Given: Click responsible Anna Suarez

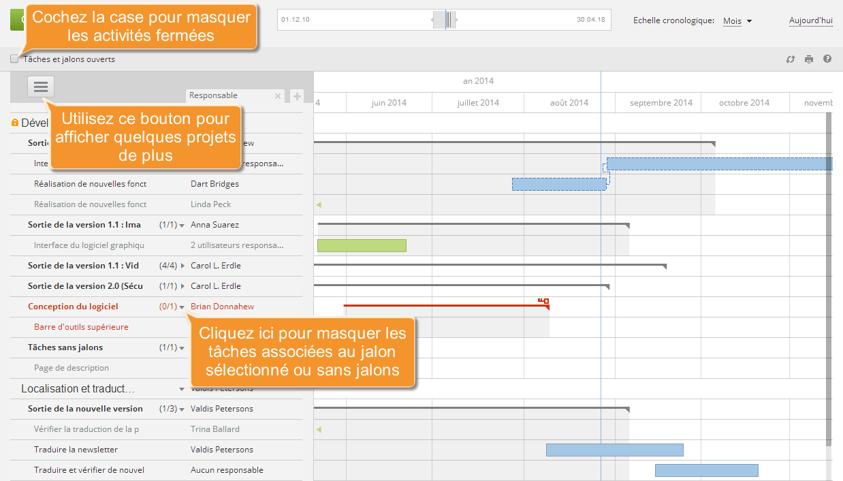Looking at the screenshot, I should tap(214, 225).
